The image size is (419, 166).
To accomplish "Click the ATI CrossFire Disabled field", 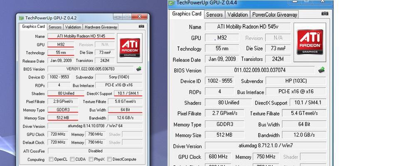I will [x=95, y=151].
